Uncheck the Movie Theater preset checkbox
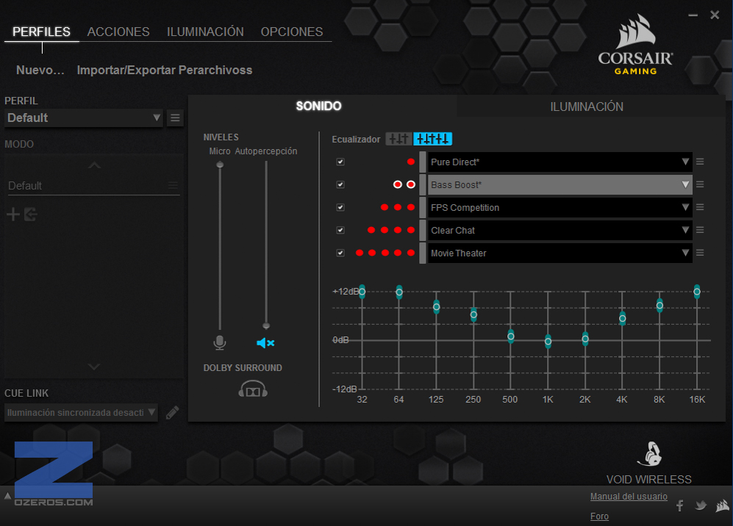 coord(340,253)
